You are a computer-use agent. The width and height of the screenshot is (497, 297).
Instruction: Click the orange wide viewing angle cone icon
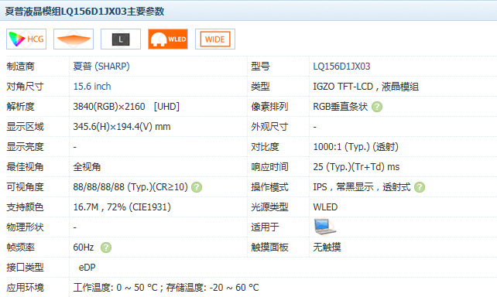pos(74,39)
